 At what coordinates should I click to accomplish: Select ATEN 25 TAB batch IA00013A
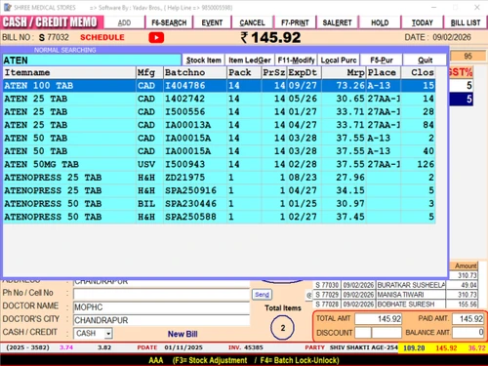point(219,125)
